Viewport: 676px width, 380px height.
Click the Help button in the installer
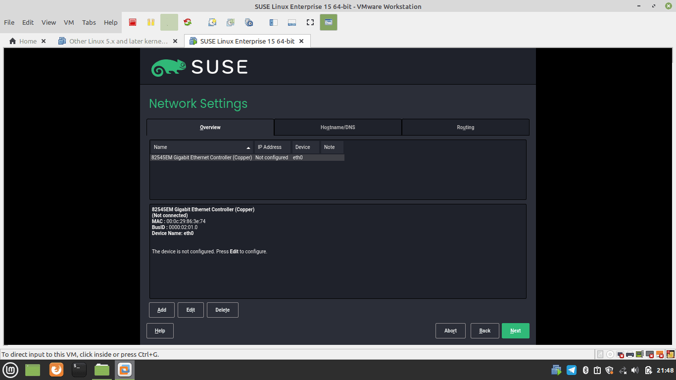160,331
